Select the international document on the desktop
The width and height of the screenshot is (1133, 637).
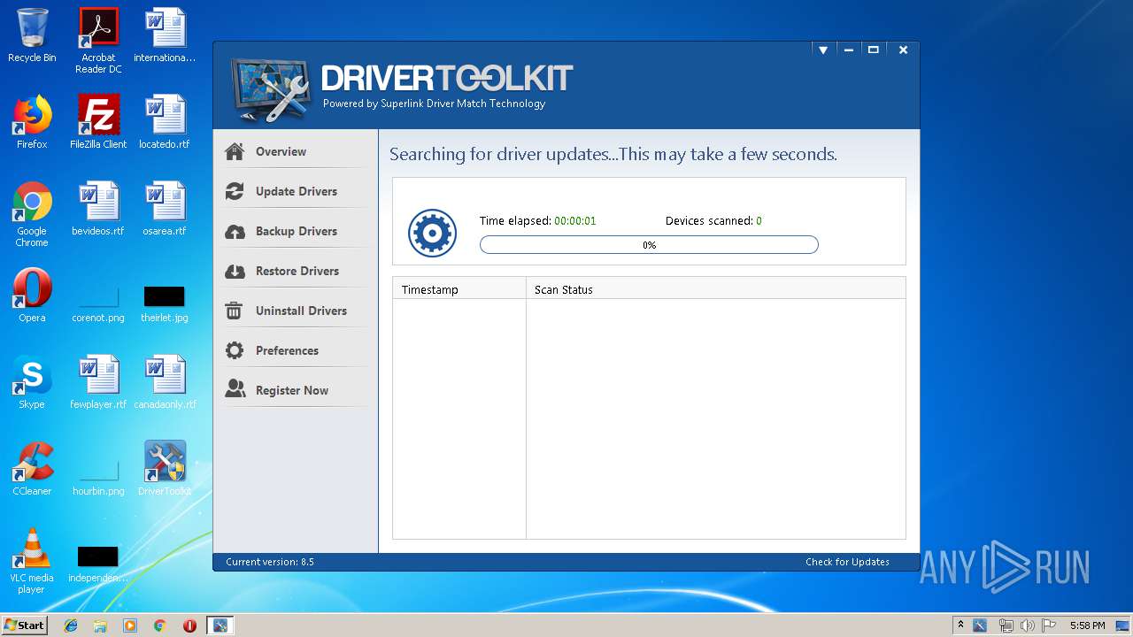pos(165,36)
